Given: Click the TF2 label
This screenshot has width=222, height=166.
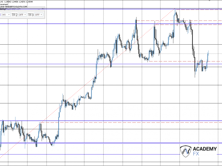Looking at the screenshot, I should 14,15.
